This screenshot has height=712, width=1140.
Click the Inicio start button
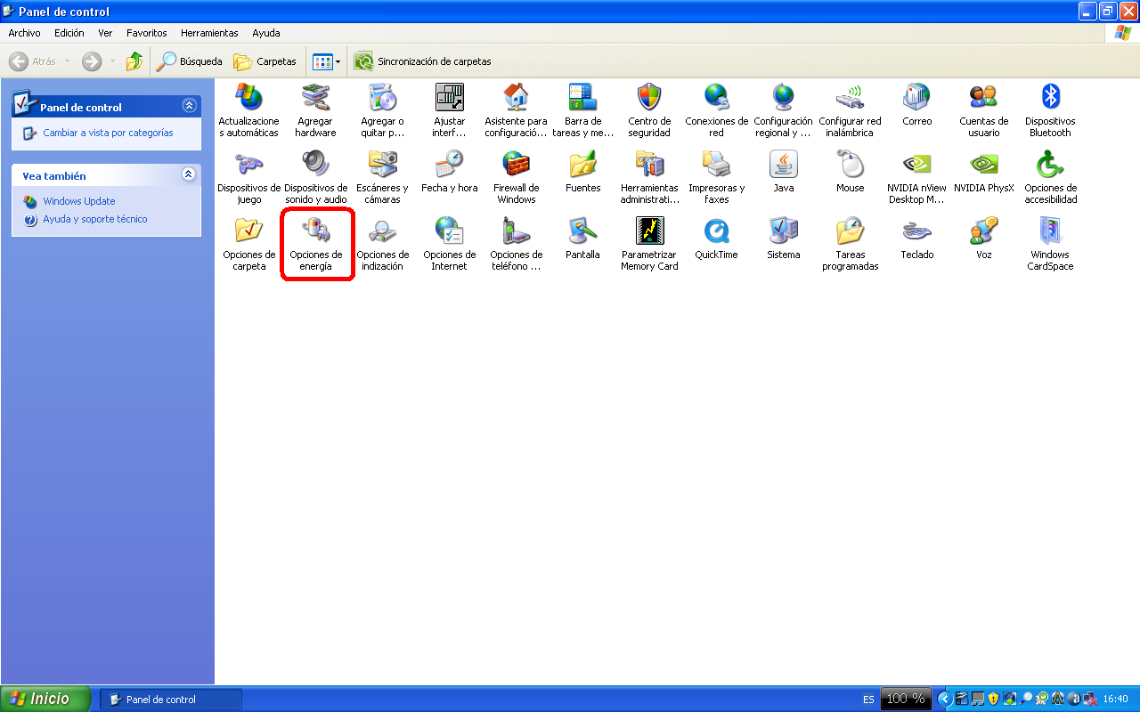coord(45,699)
